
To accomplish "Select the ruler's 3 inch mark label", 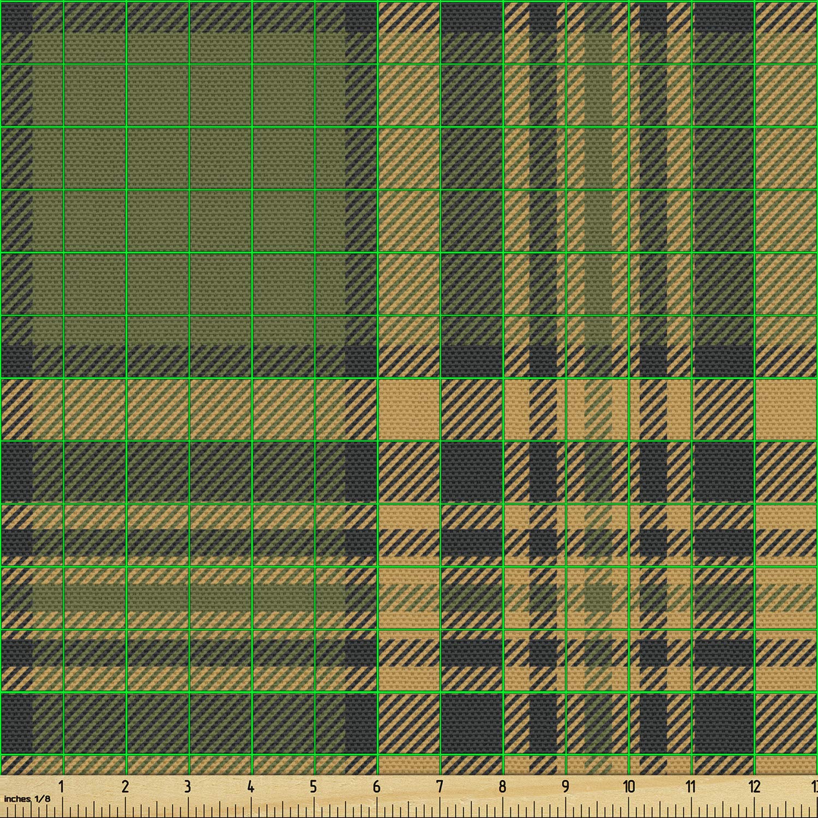I will click(x=188, y=787).
